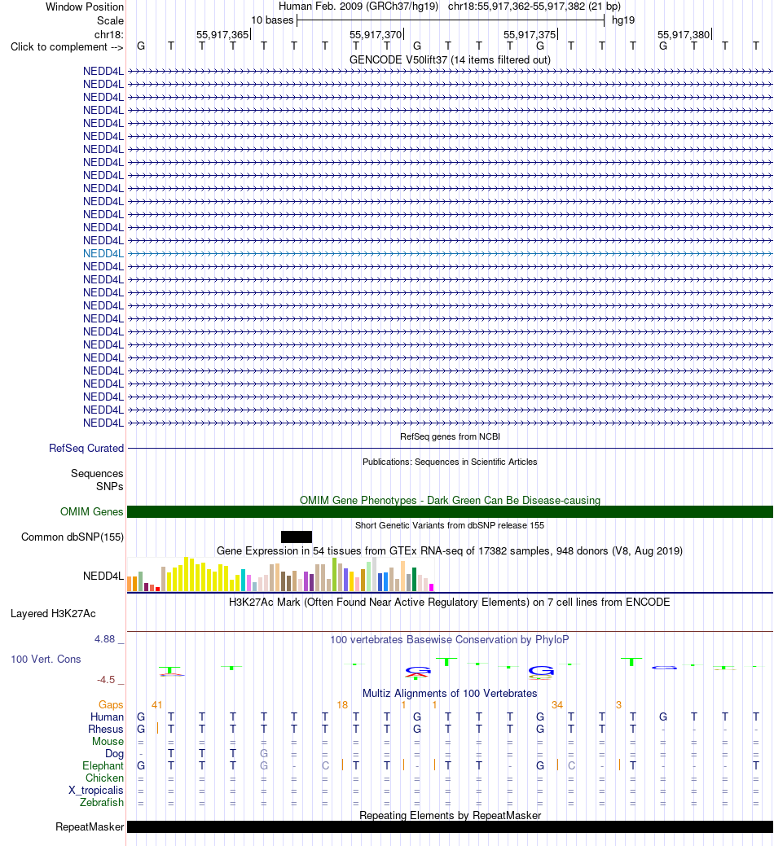Screen dimensions: 774x846
Task: Click the gap count 3
Action: 618,704
